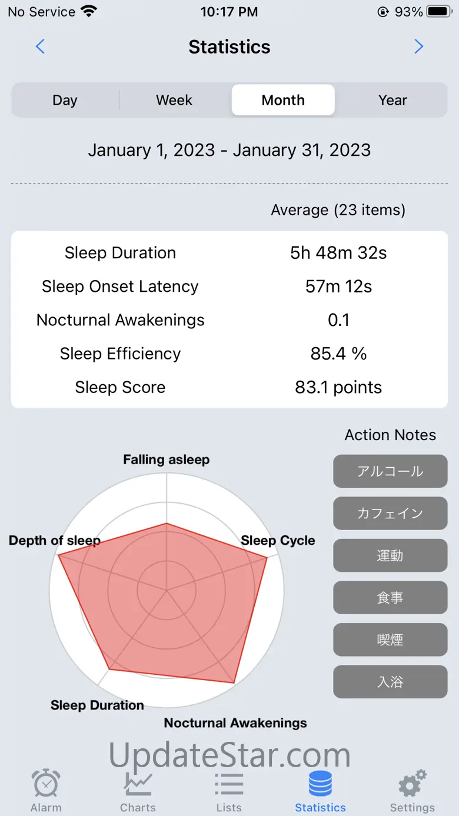Open the Charts tab icon
This screenshot has height=816, width=459.
coord(138,784)
